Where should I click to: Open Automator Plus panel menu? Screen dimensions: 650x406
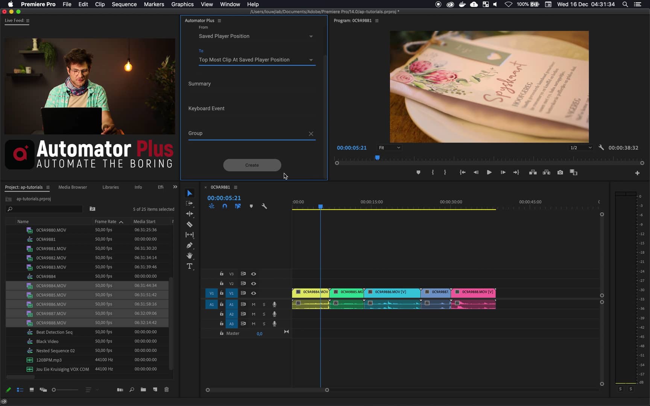point(219,21)
